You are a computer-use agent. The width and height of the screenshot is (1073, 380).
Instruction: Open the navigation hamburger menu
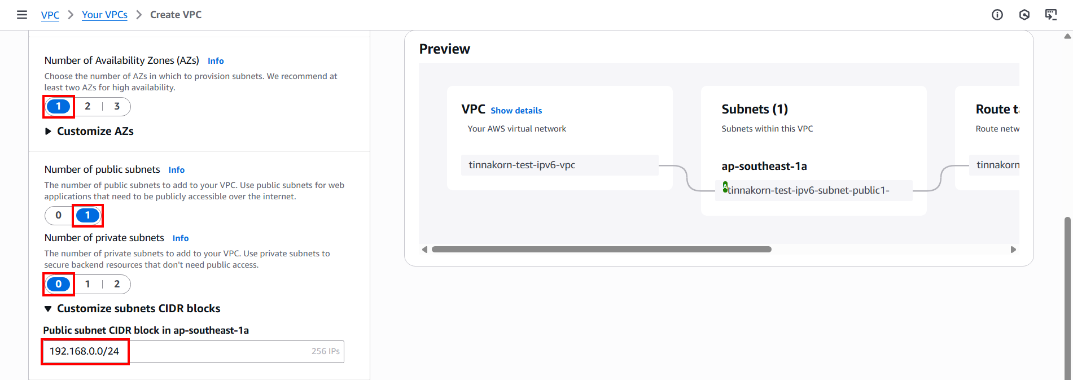pyautogui.click(x=22, y=15)
